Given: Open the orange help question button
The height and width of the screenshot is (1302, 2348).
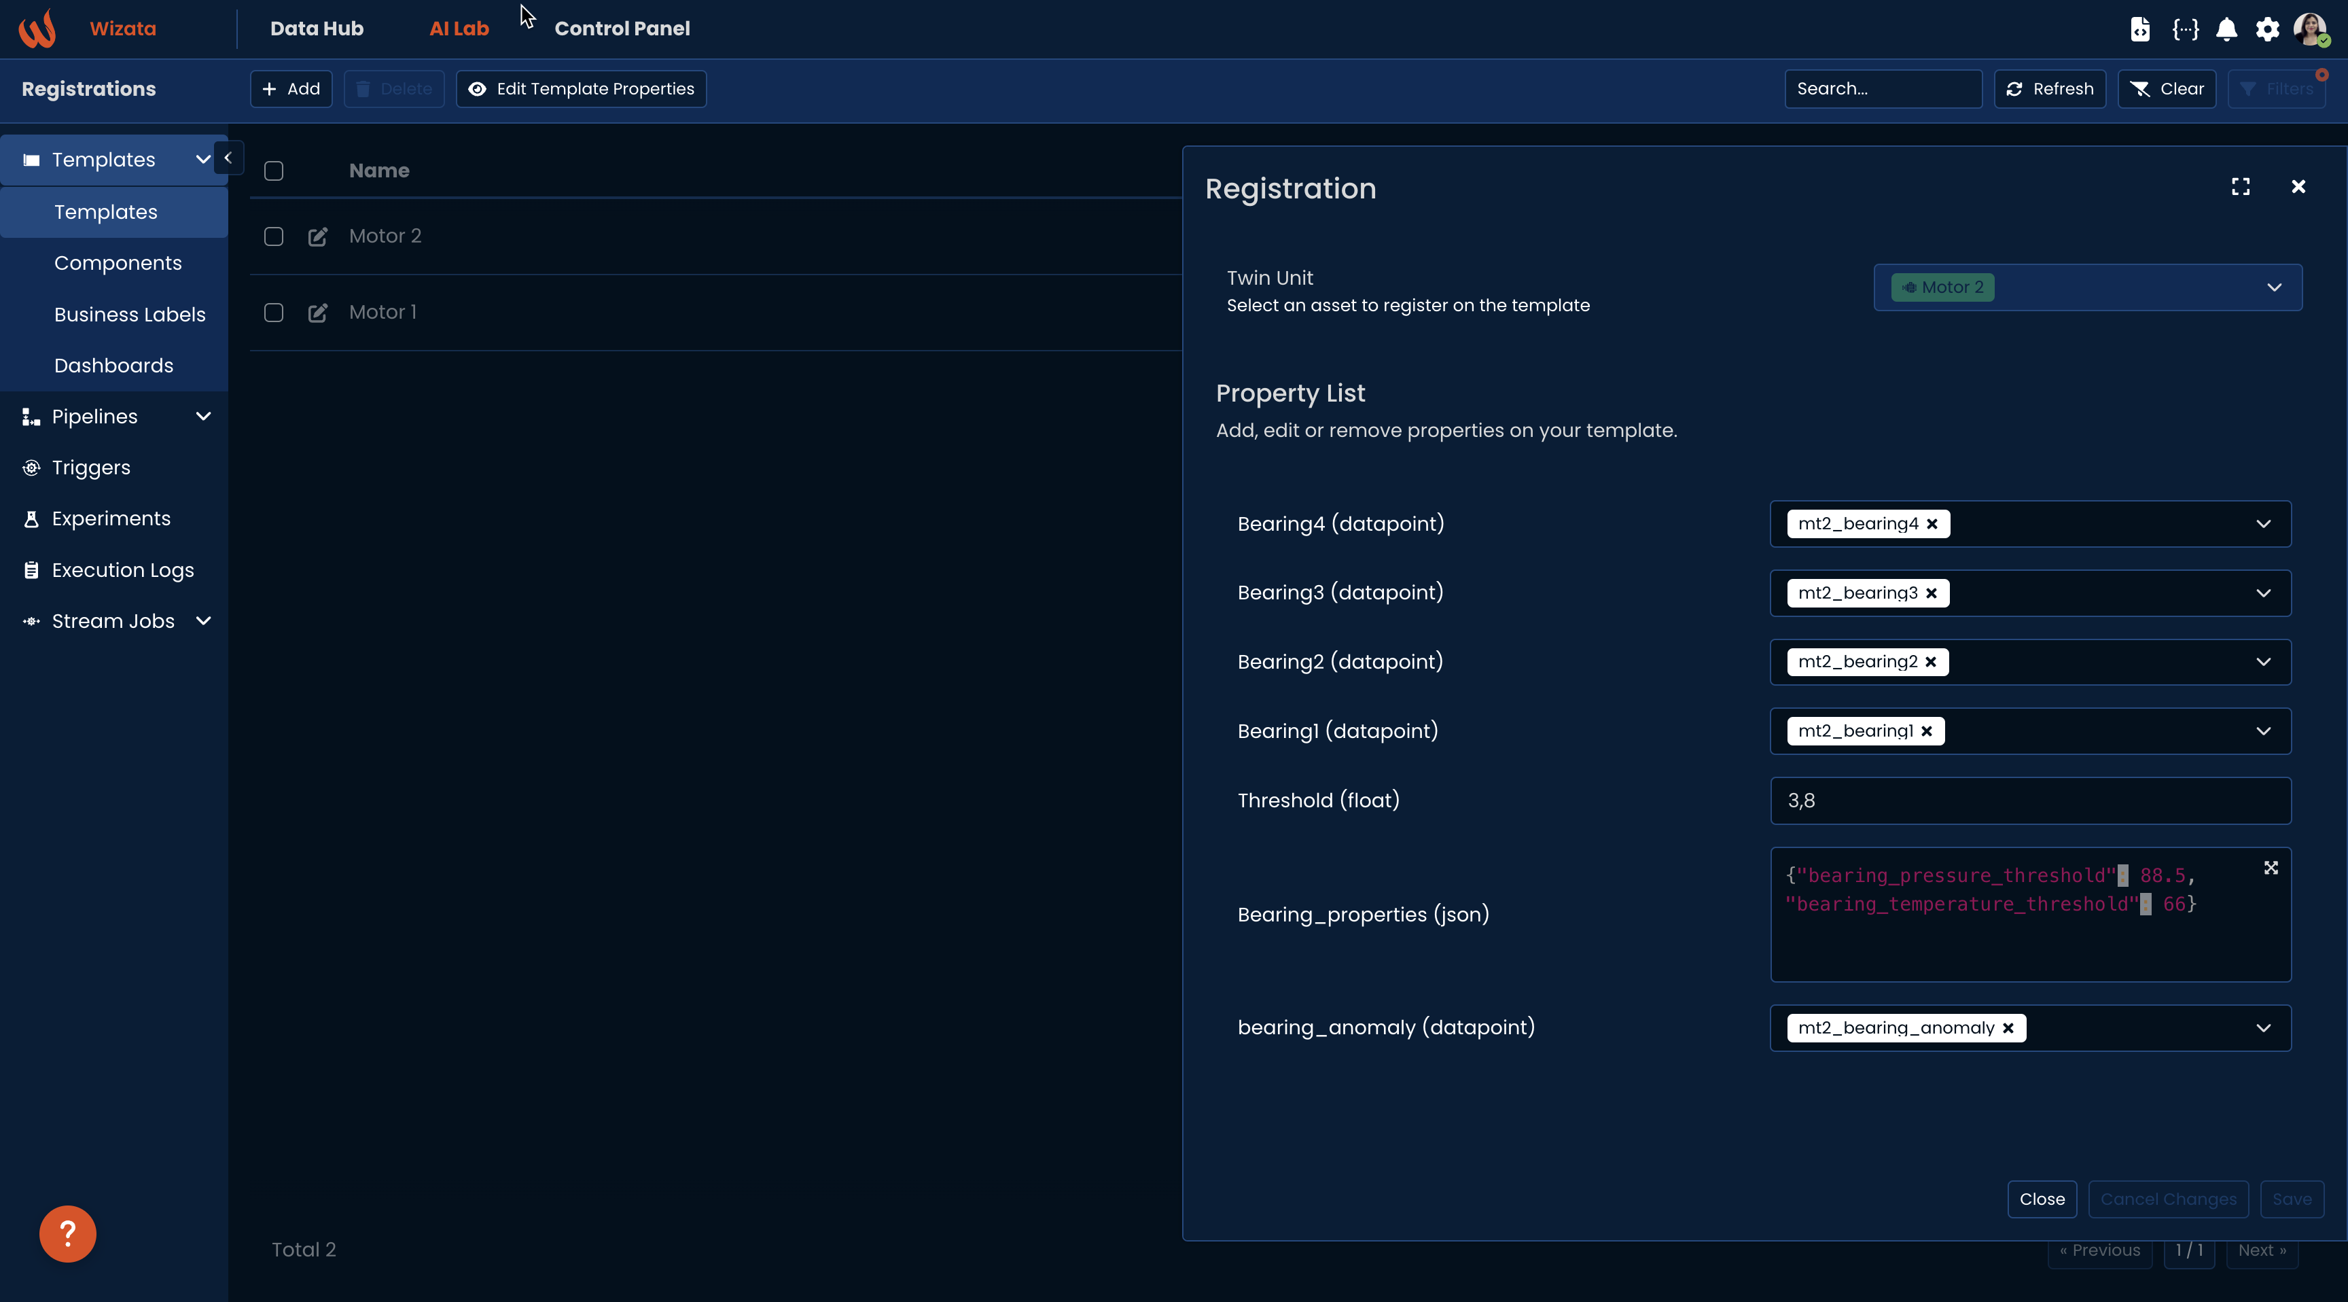Looking at the screenshot, I should (x=67, y=1233).
